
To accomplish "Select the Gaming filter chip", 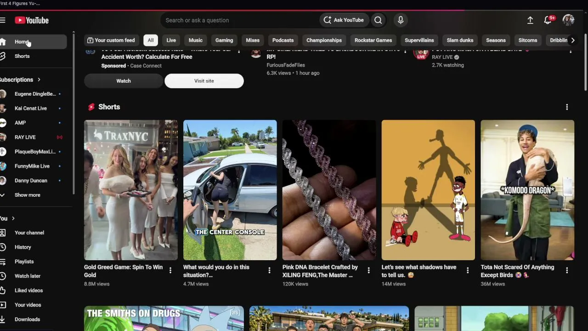I will point(224,40).
